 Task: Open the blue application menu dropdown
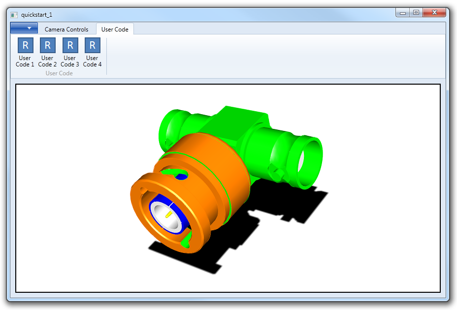(24, 28)
